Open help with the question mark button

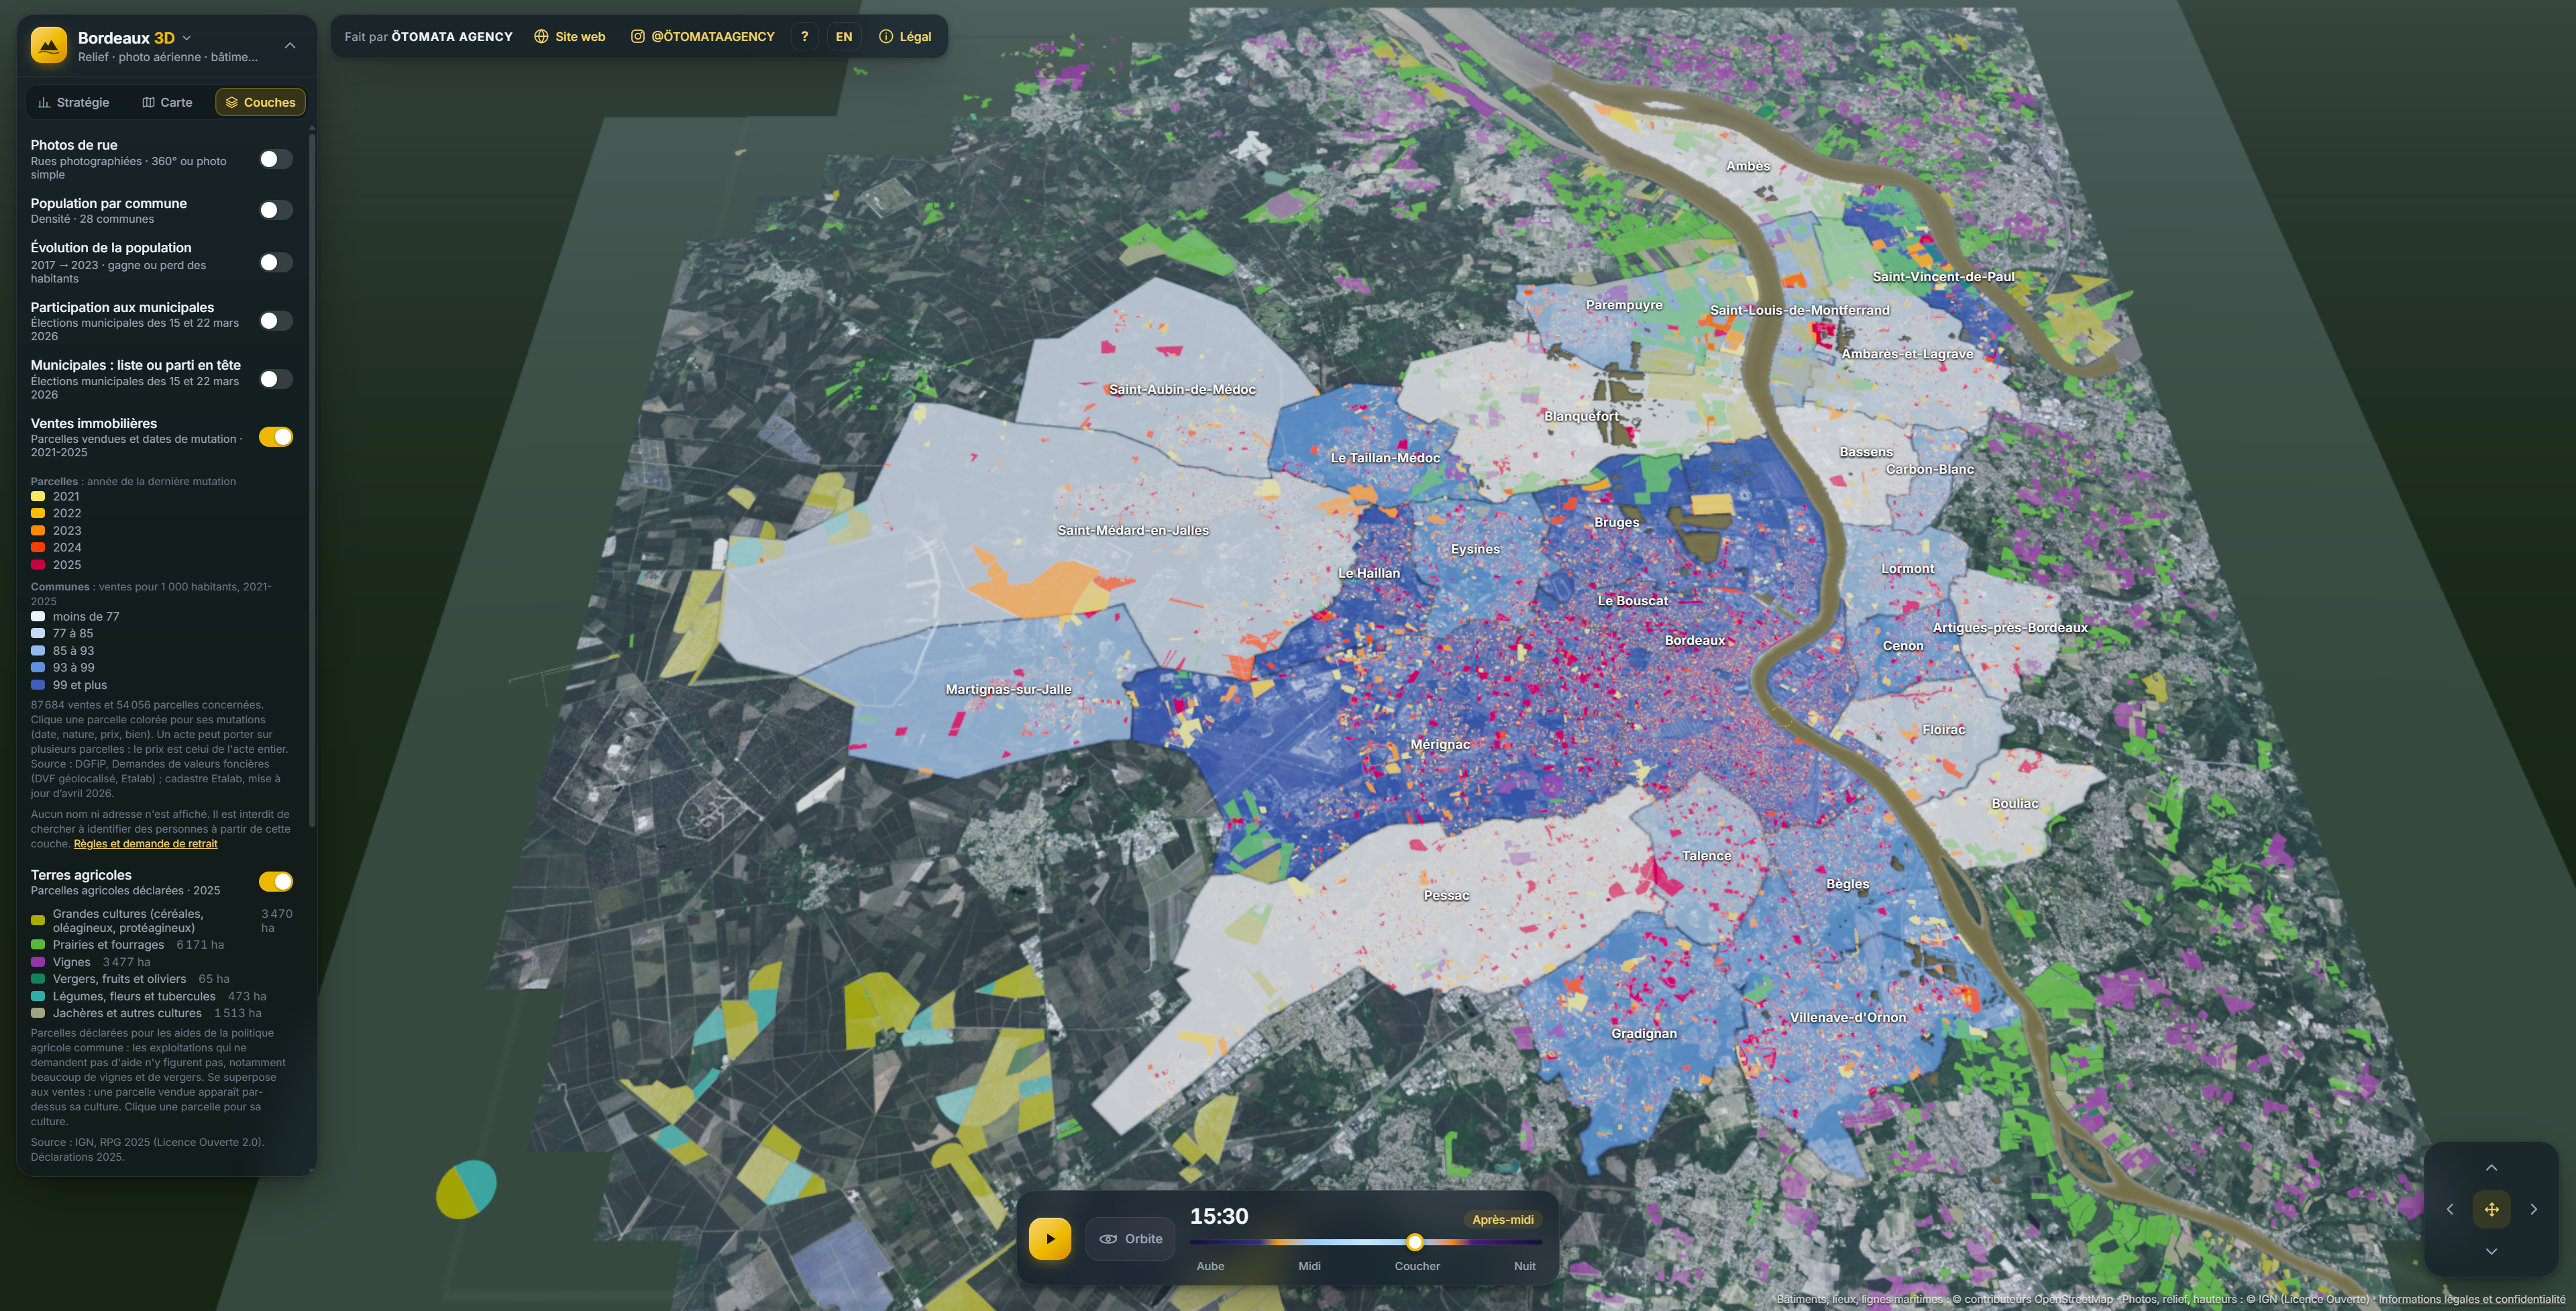coord(804,36)
